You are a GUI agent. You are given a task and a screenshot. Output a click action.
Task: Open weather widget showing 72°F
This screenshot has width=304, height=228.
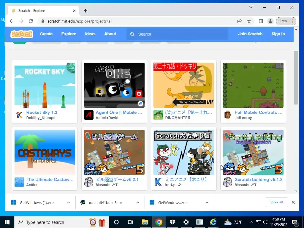pos(233,222)
